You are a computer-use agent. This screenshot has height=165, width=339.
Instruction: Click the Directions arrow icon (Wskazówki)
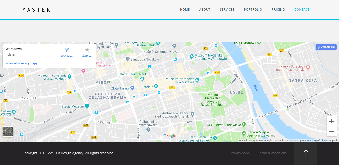click(x=67, y=50)
